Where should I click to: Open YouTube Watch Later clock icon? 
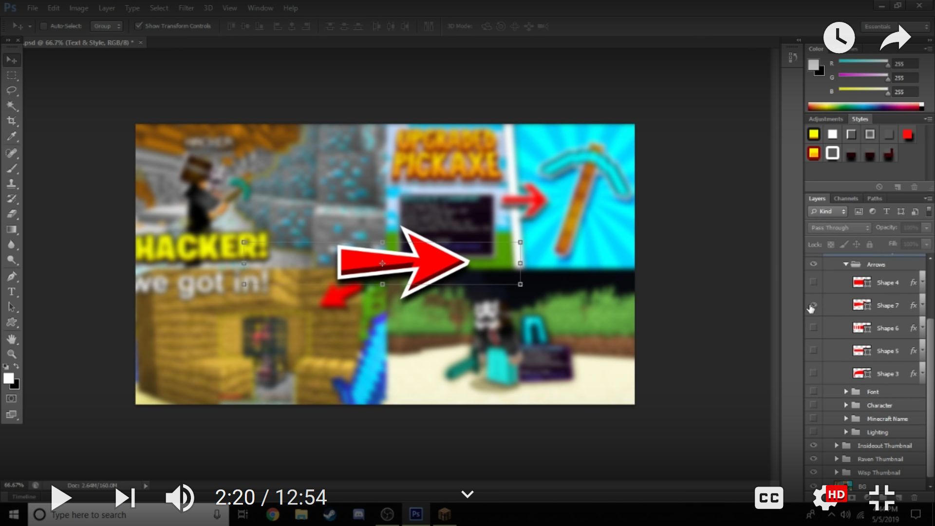[839, 37]
